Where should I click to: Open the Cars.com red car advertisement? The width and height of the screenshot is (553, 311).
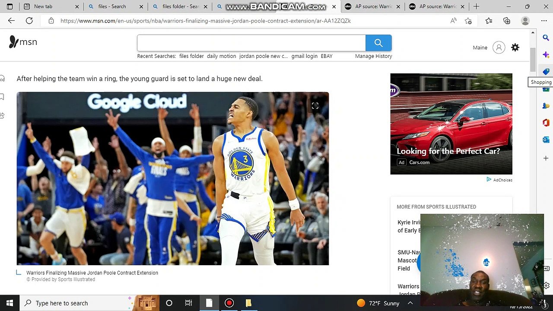pos(451,124)
